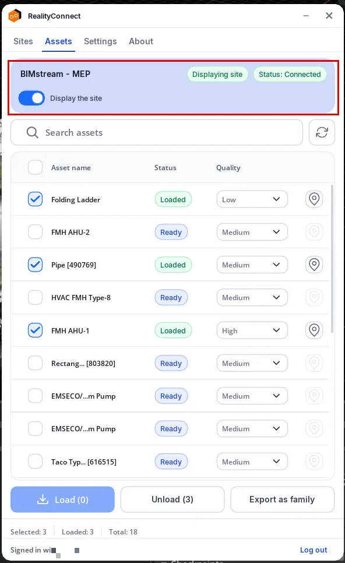345x563 pixels.
Task: Open quality dropdown for Taco Typ... [616515]
Action: click(252, 462)
